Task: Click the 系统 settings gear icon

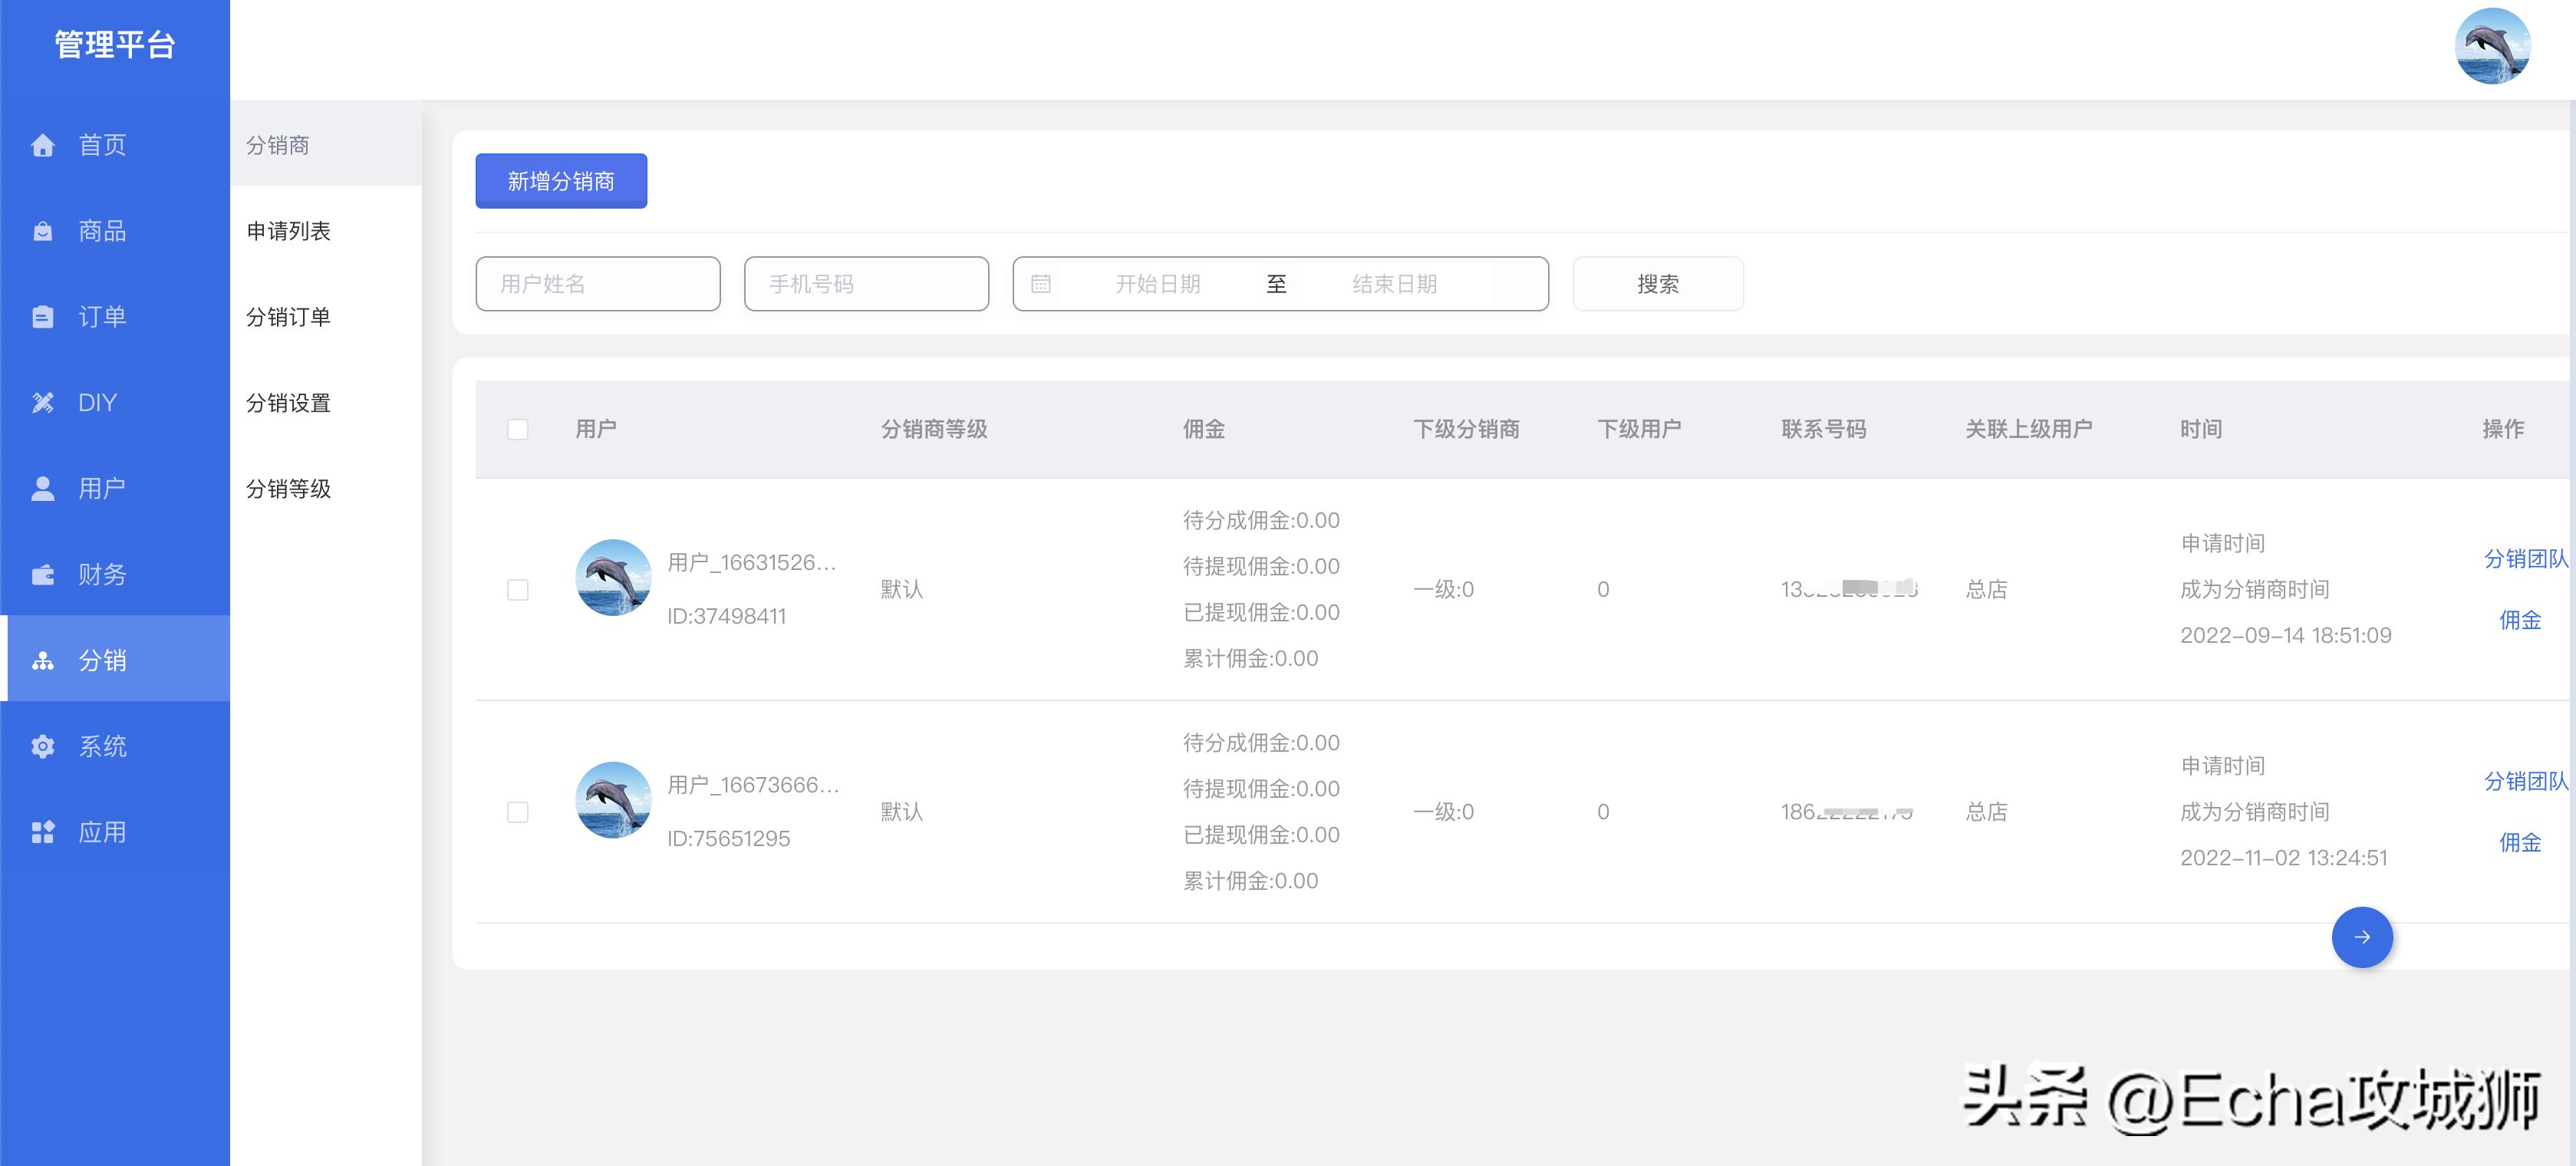Action: tap(42, 746)
